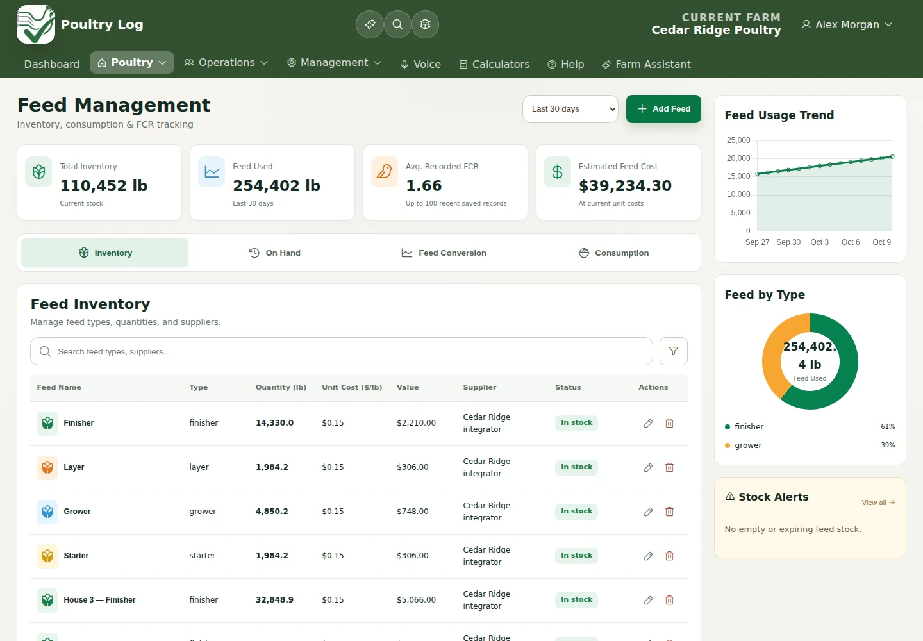This screenshot has width=923, height=641.
Task: Delete the Finisher feed row
Action: (x=669, y=423)
